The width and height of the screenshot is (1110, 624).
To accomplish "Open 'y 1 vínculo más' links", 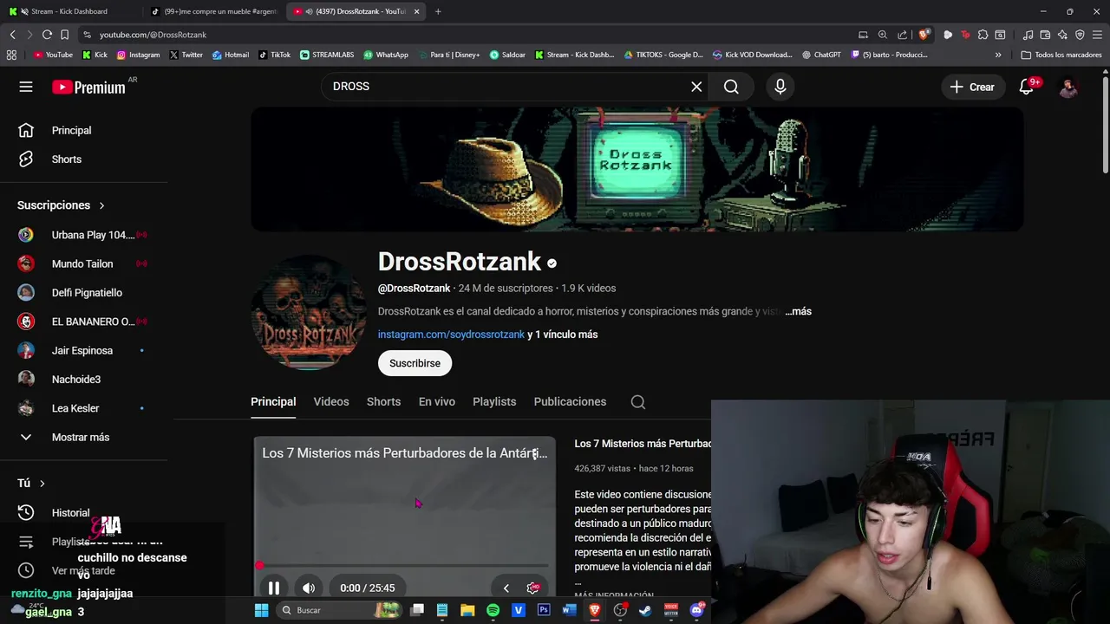I will pyautogui.click(x=562, y=335).
